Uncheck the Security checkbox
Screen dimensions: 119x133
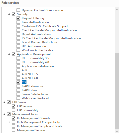[14, 14]
